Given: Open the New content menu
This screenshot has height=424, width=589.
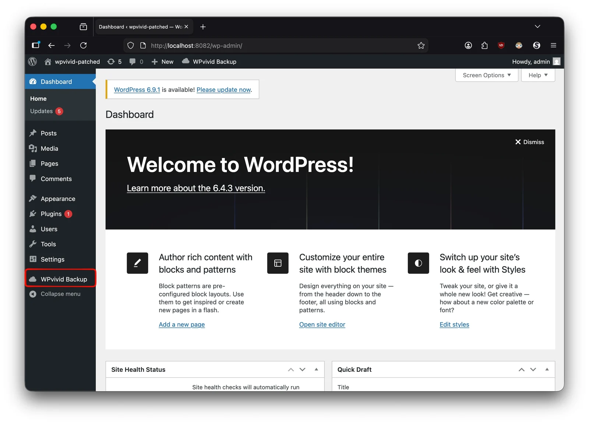Looking at the screenshot, I should click(162, 62).
